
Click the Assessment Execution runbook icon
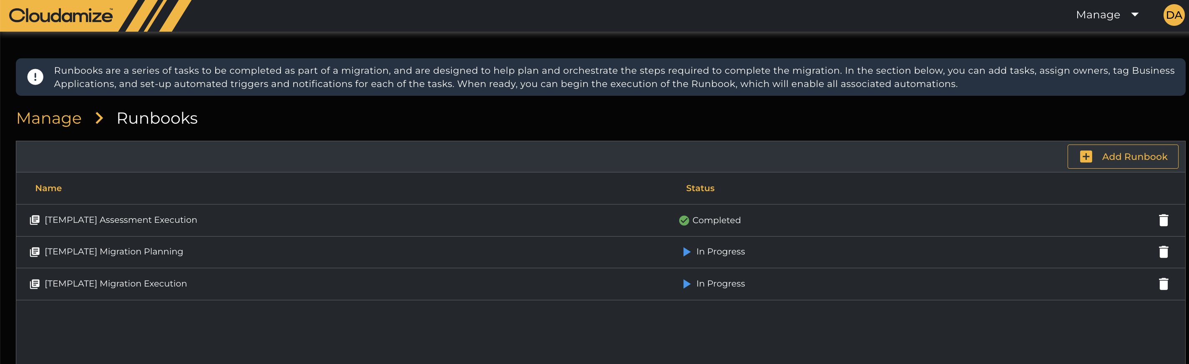[35, 220]
